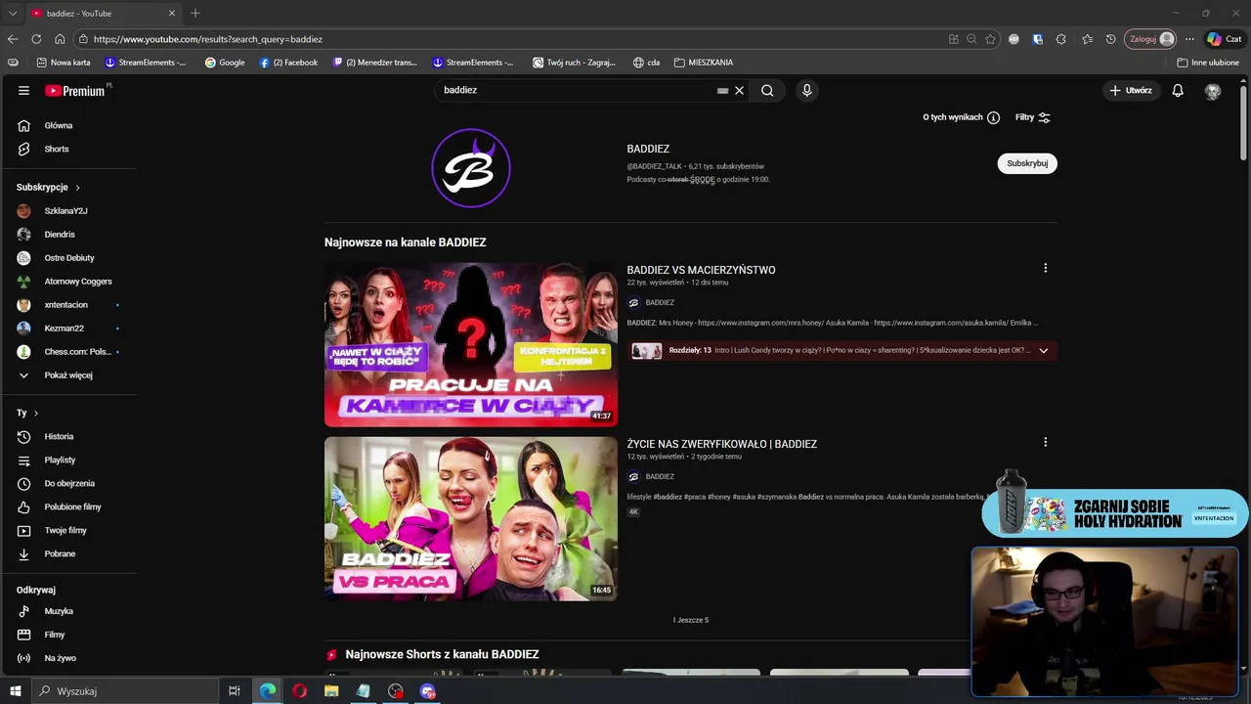The height and width of the screenshot is (704, 1251).
Task: Open YouTube notifications bell
Action: point(1178,90)
